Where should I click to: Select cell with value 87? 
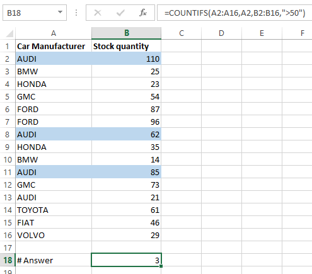(127, 109)
